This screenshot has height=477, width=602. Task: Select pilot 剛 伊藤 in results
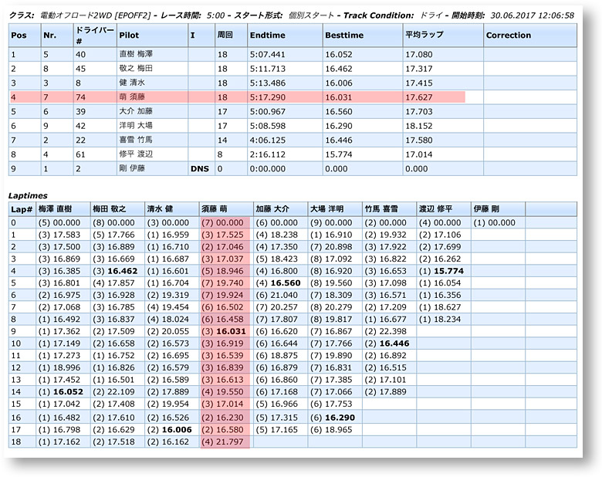(x=132, y=168)
